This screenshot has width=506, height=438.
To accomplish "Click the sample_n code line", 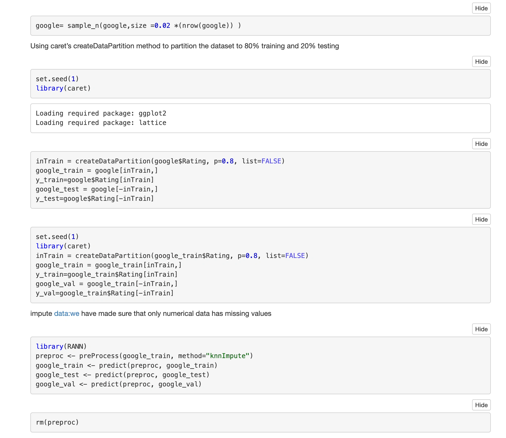I will click(x=138, y=26).
